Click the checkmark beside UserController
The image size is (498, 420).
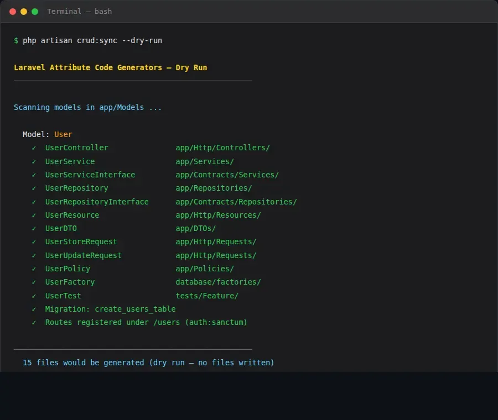pyautogui.click(x=34, y=148)
